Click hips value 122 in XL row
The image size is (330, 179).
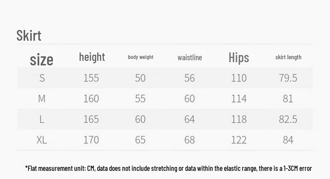tap(239, 140)
